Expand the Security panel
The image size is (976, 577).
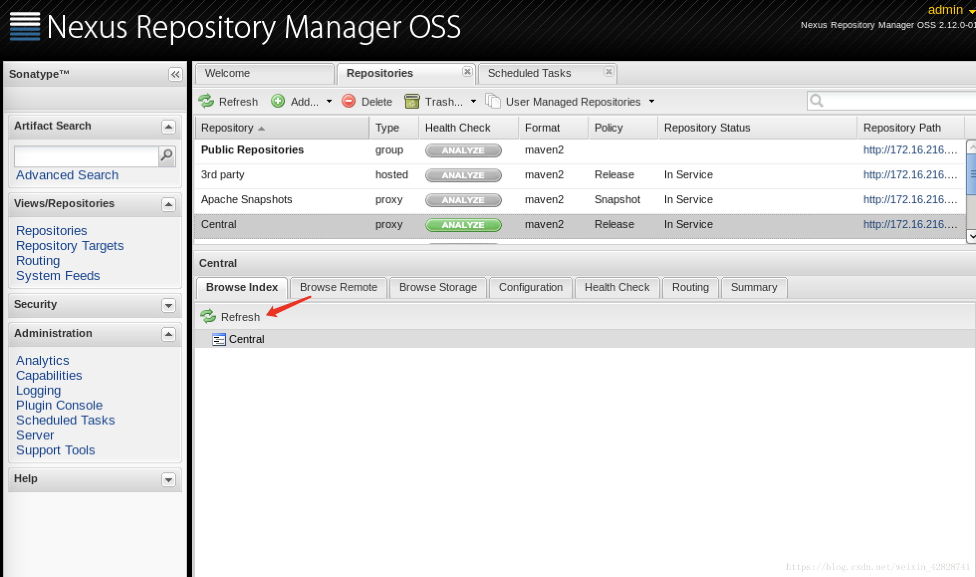[169, 305]
